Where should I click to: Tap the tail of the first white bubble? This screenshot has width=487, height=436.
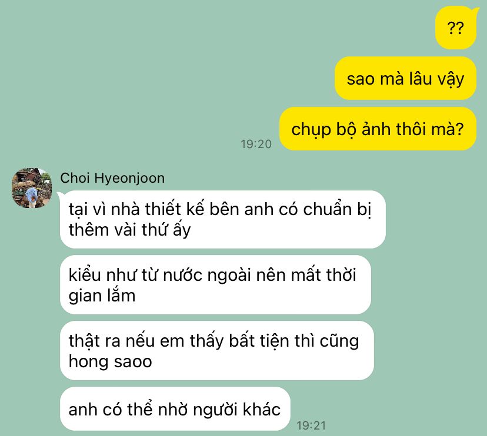[x=60, y=195]
